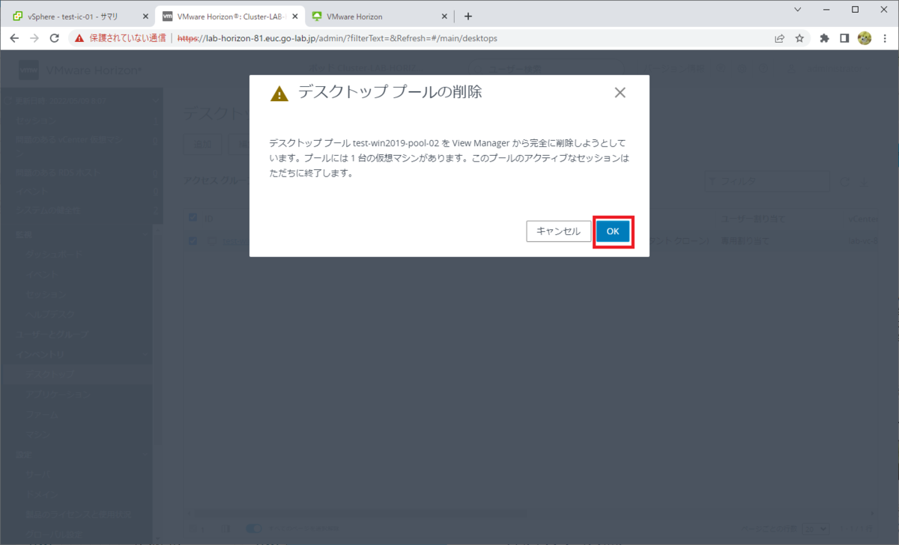Open a new browser tab
The width and height of the screenshot is (899, 545).
[468, 16]
